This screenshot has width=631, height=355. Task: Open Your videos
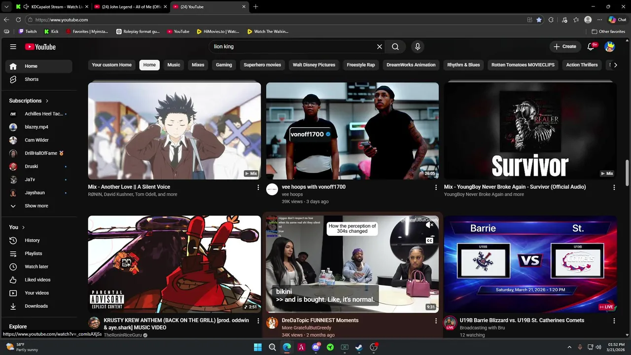(x=39, y=293)
